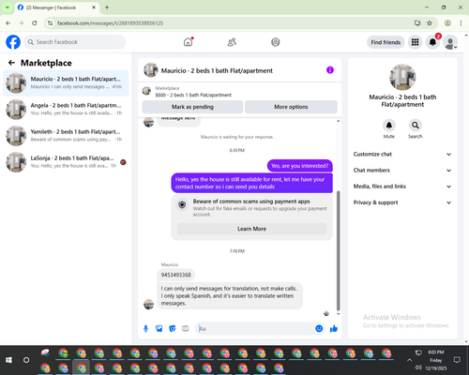
Task: Open Chrome three-dot menu
Action: pyautogui.click(x=461, y=23)
